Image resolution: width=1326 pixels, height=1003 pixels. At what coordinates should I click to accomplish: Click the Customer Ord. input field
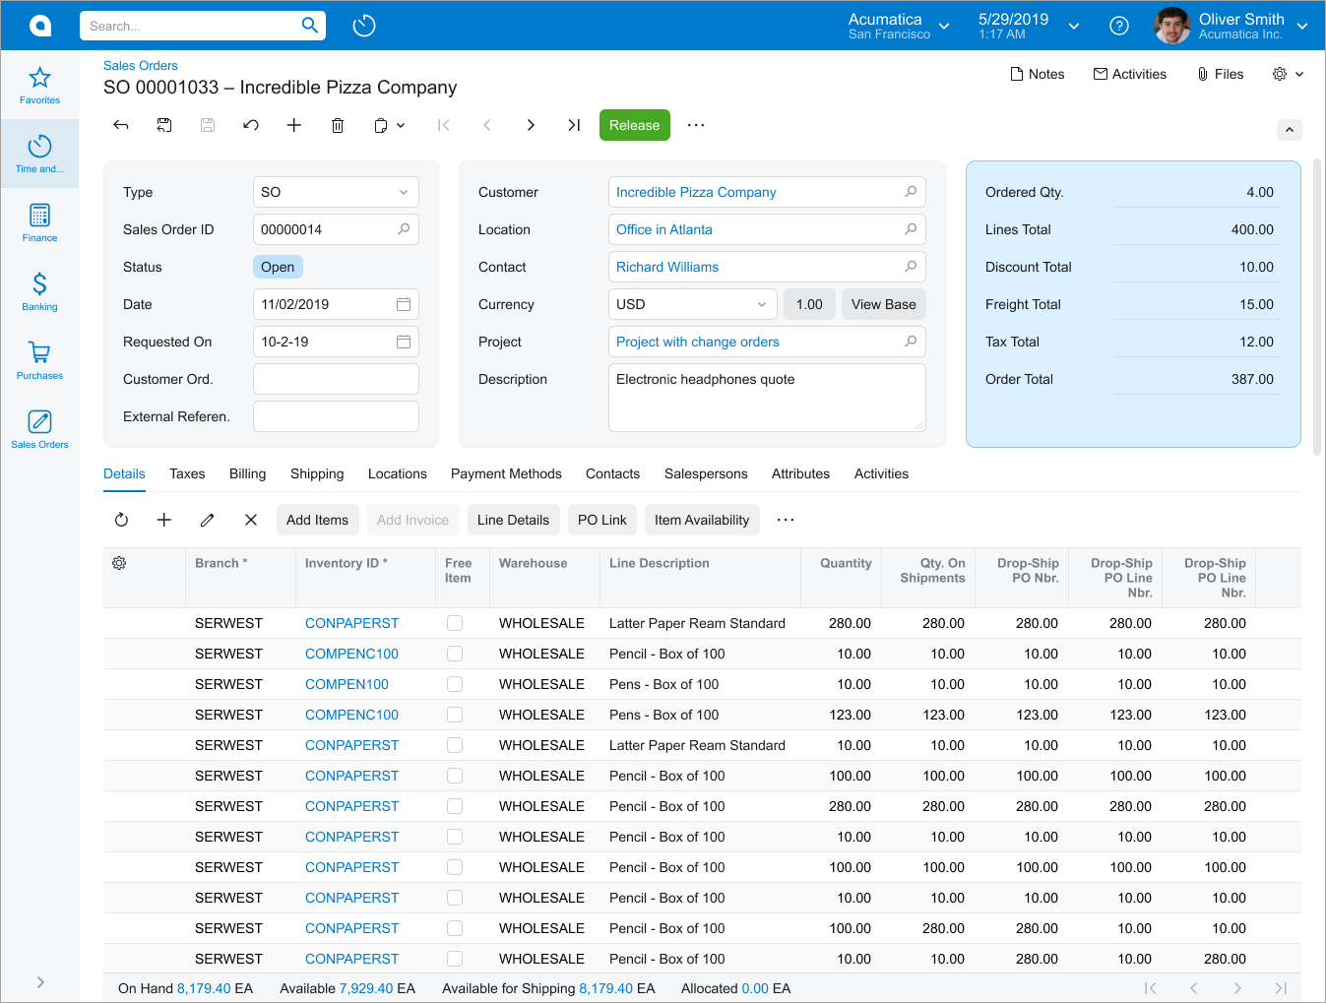(336, 379)
